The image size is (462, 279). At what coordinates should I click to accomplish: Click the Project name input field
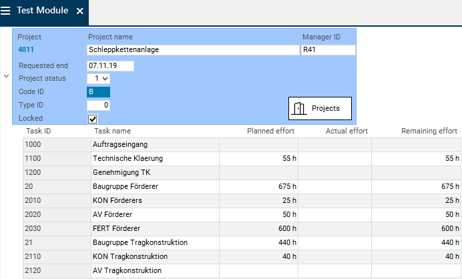coord(193,49)
